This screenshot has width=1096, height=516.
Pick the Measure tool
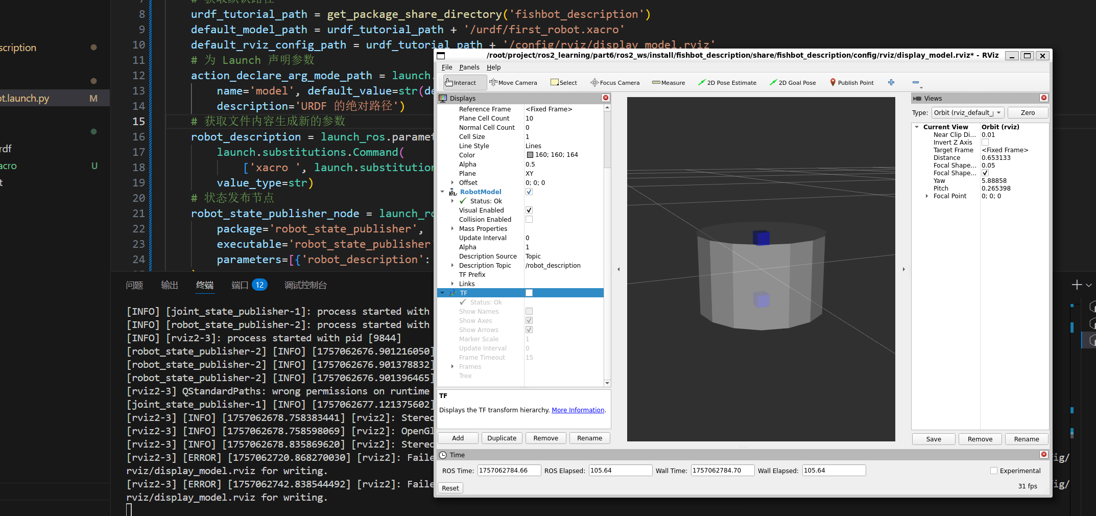[669, 83]
